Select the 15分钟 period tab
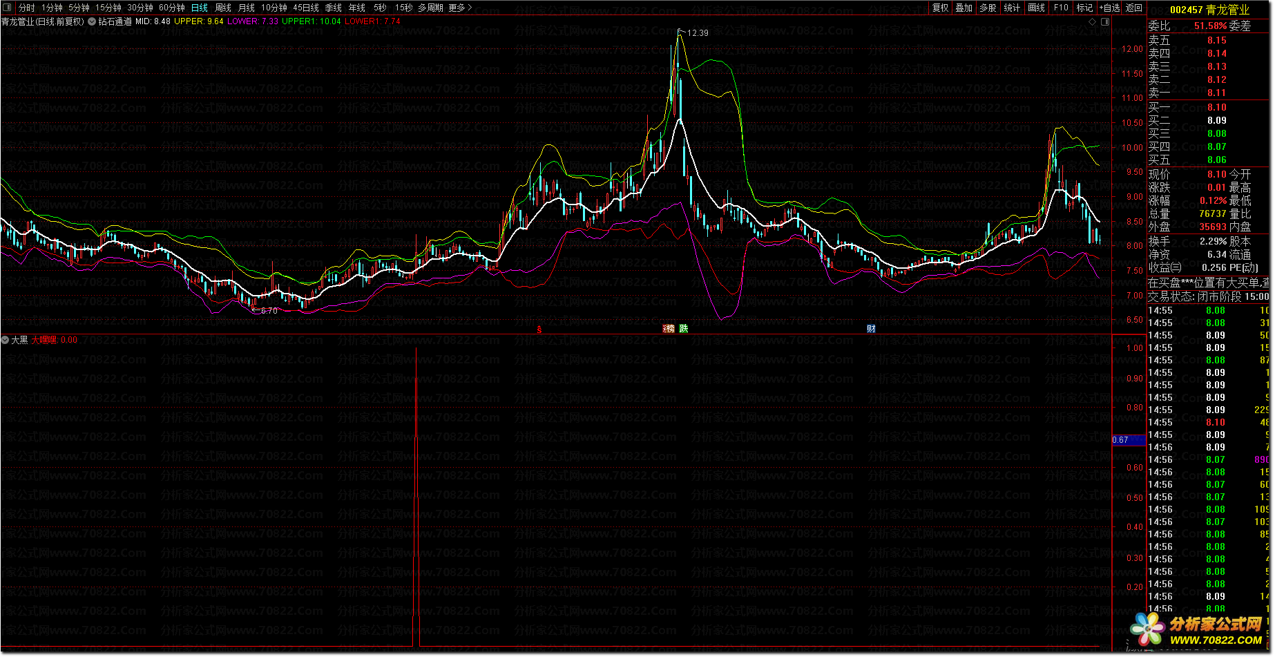 [x=108, y=8]
